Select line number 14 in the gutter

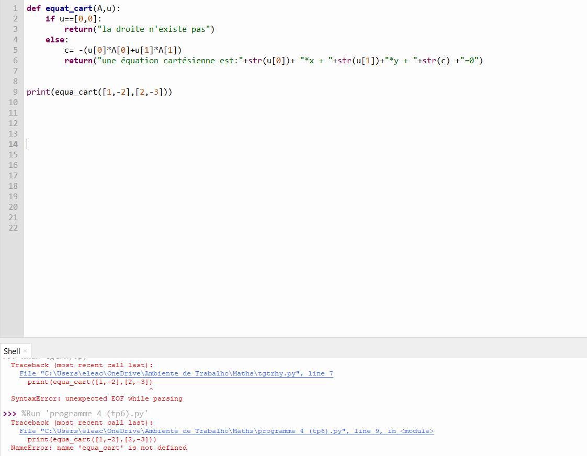point(13,144)
